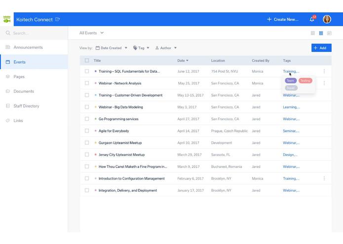Expand the All Events dropdown

[x=91, y=33]
